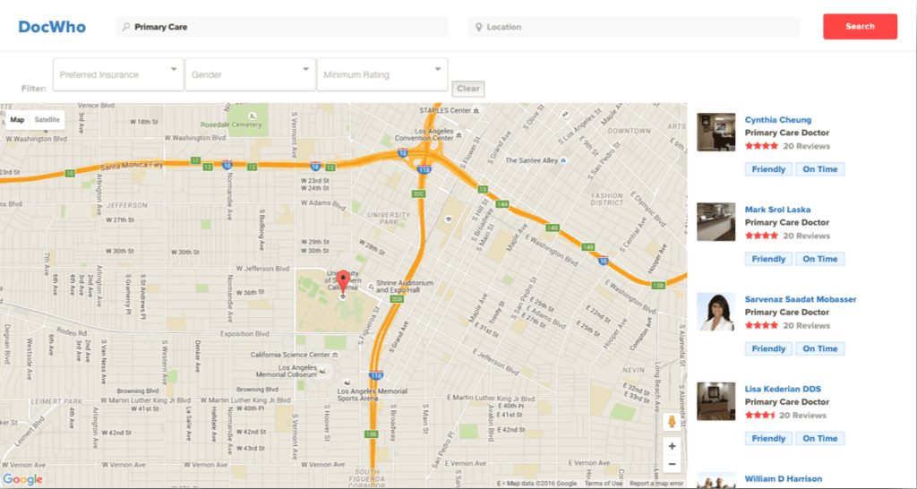The width and height of the screenshot is (917, 489).
Task: Click On Time tag under Mark Srol Laska
Action: click(x=820, y=259)
